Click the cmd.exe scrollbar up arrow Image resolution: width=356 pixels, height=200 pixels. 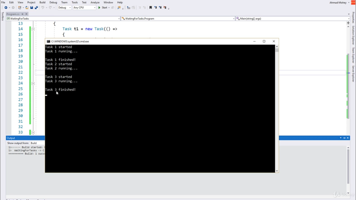[x=277, y=47]
